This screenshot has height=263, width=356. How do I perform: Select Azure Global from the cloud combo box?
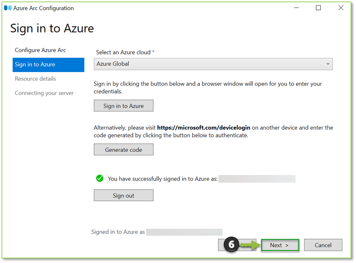(213, 64)
